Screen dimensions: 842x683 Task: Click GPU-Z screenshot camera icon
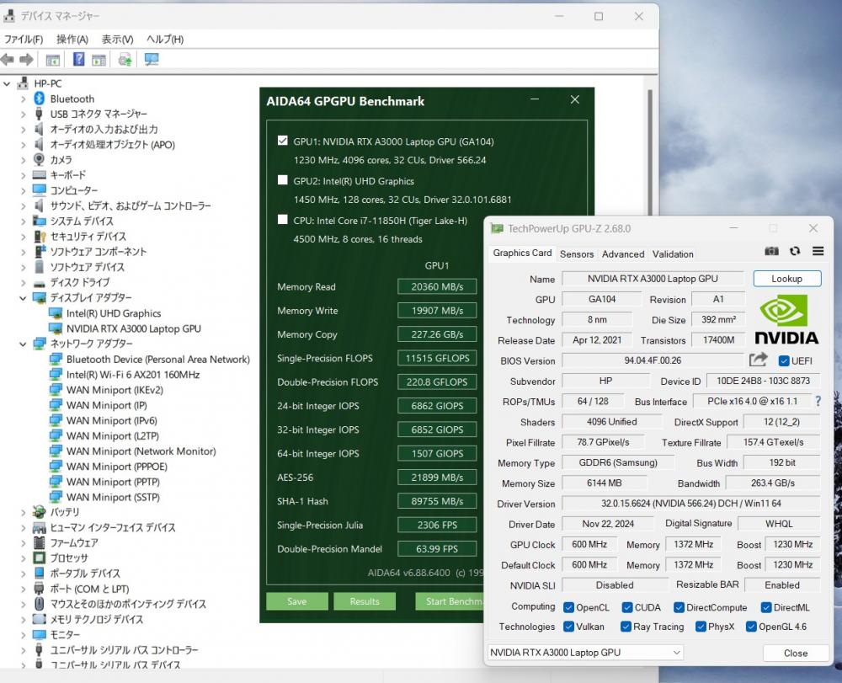[x=771, y=251]
